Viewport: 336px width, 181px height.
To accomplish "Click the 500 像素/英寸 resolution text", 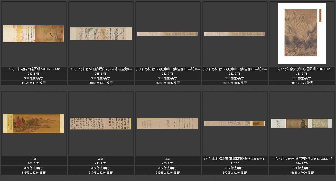I will point(302,78).
